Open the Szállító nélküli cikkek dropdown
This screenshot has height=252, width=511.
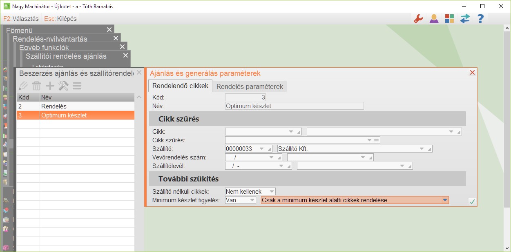pos(270,191)
